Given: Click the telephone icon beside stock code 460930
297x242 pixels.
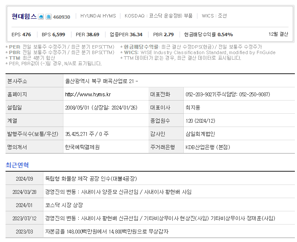Looking at the screenshot, I should tap(49, 17).
